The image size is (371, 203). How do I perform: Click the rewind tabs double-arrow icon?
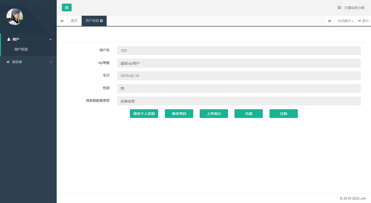(62, 21)
